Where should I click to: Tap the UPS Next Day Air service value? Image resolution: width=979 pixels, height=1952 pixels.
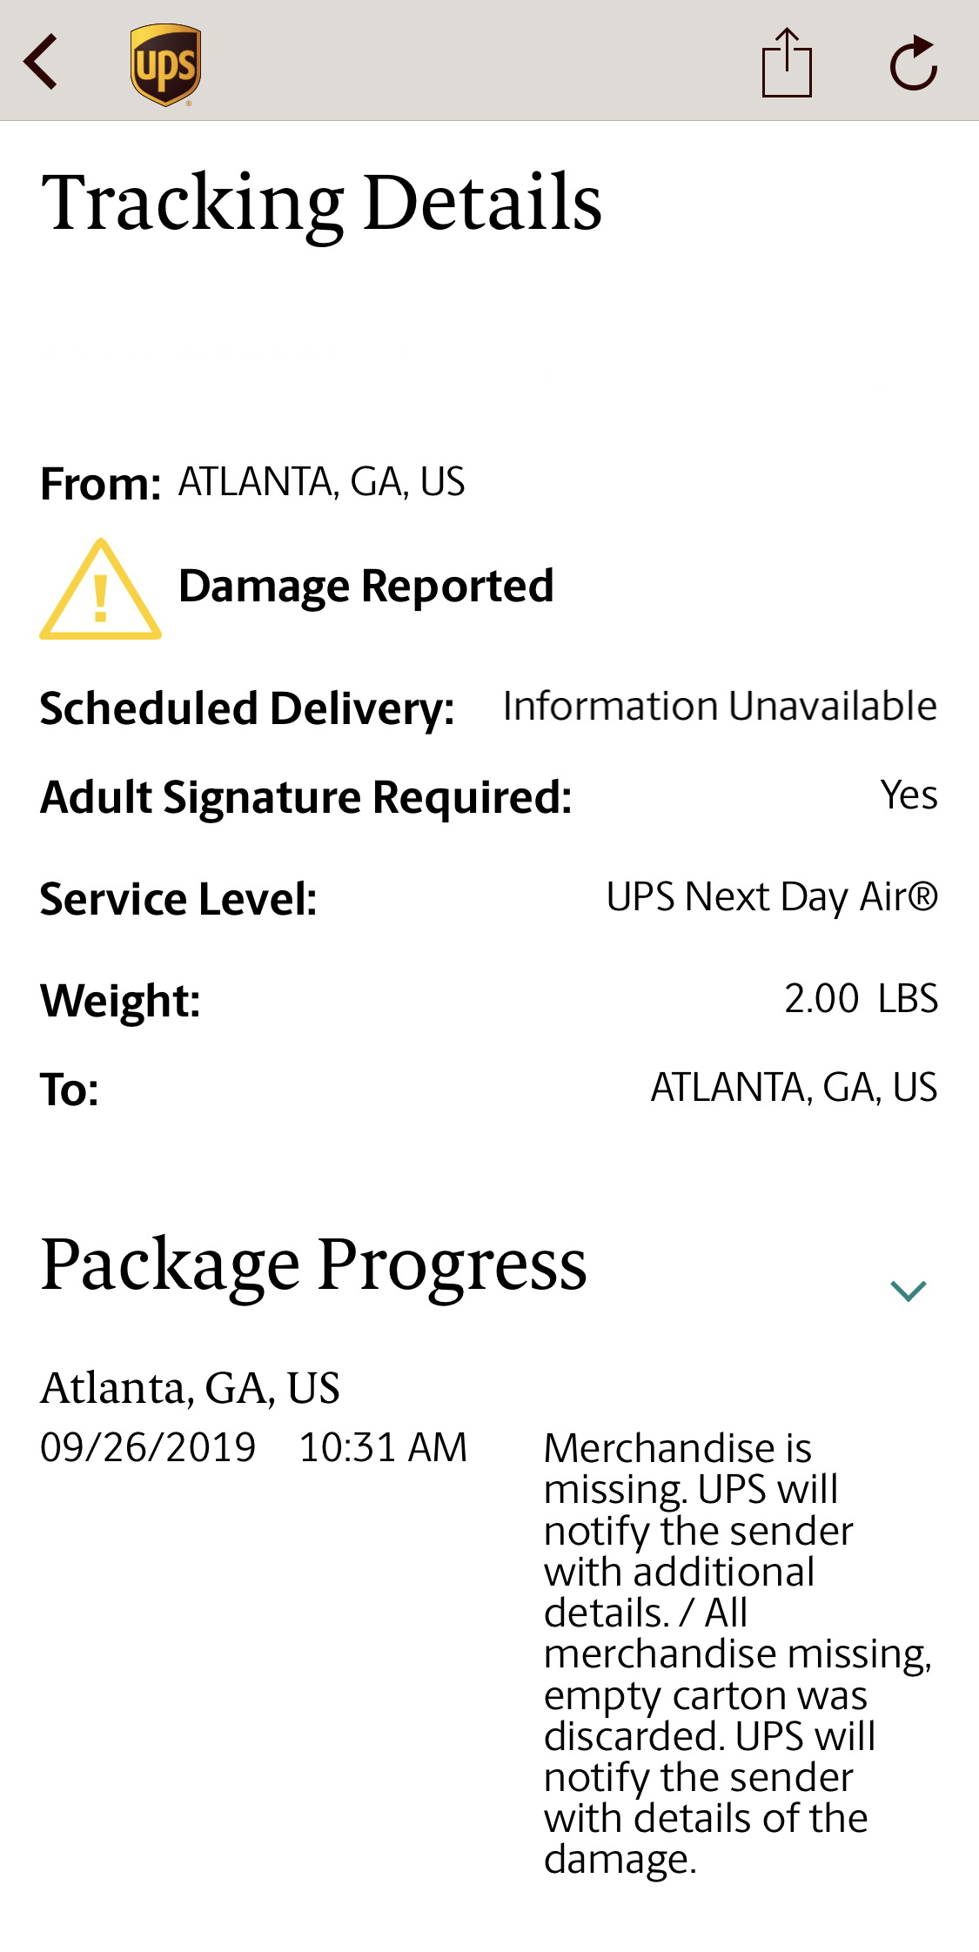coord(771,897)
